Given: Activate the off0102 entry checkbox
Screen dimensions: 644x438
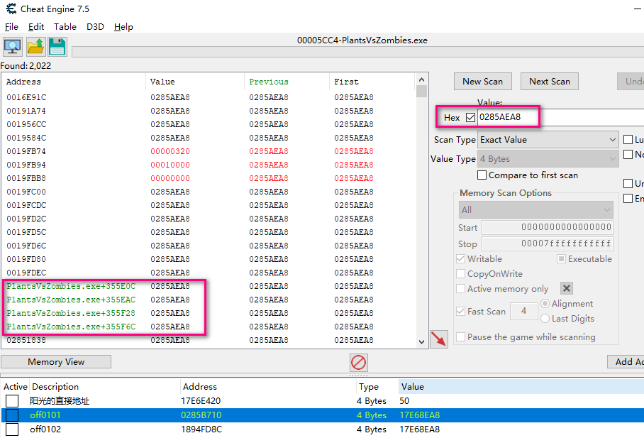Looking at the screenshot, I should tap(12, 429).
